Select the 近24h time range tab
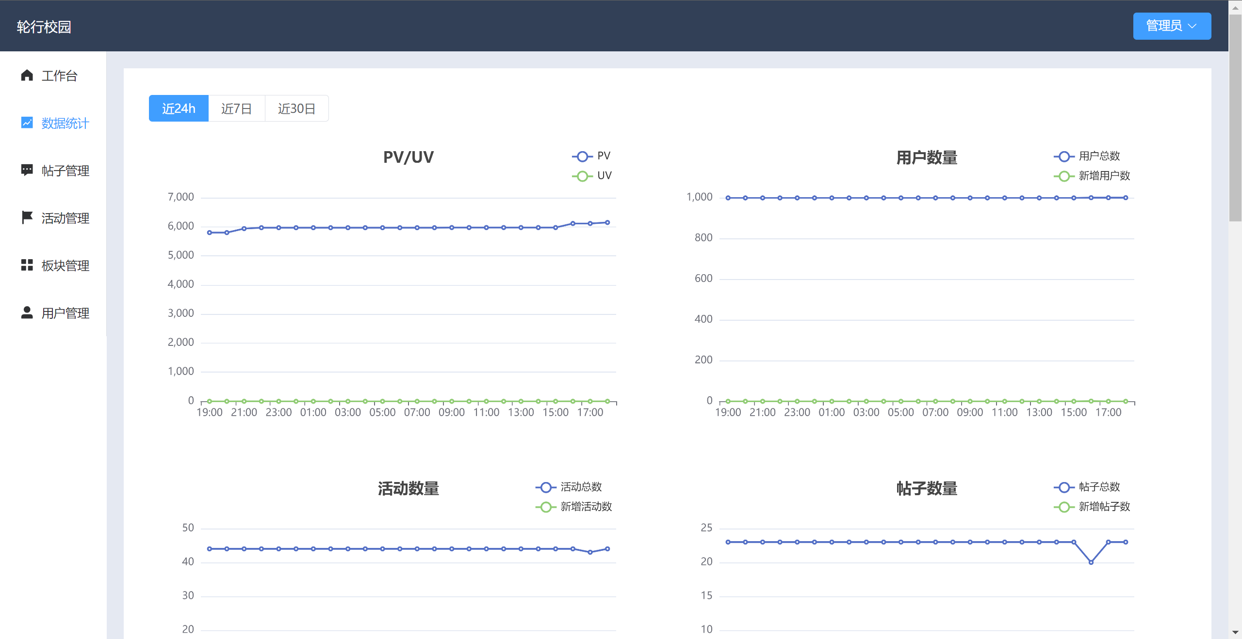 click(x=179, y=109)
